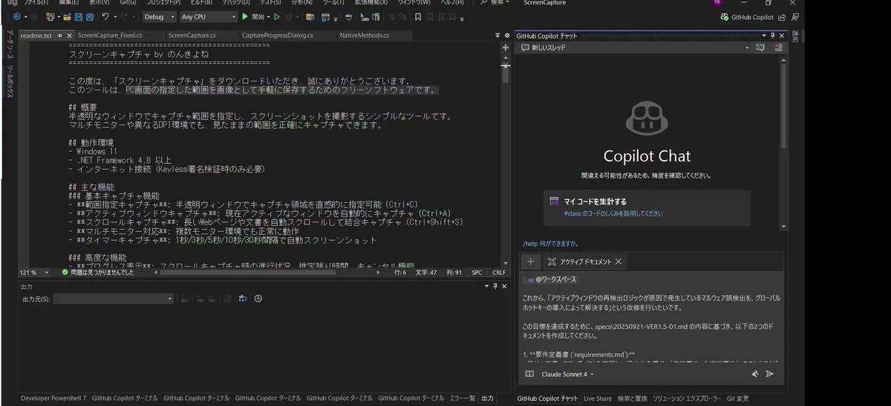Click the 開始 start debugging button
This screenshot has height=406, width=891.
(253, 16)
